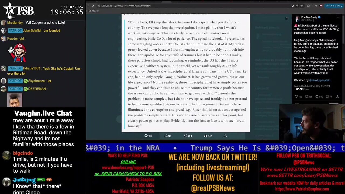Click Relaunch to update button
This screenshot has width=345, height=194.
tap(334, 6)
